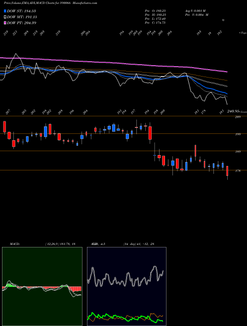The image size is (247, 326).
Task: Click the 189 price axis label
Action: coord(238,152)
